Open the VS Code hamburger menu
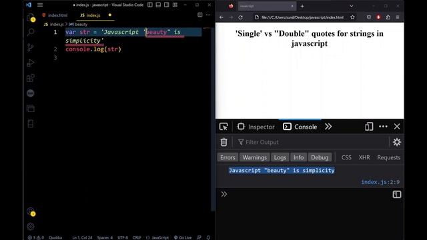 click(x=40, y=5)
